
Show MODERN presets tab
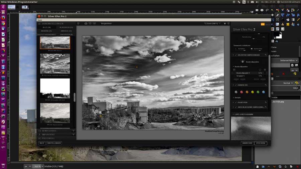[46, 31]
